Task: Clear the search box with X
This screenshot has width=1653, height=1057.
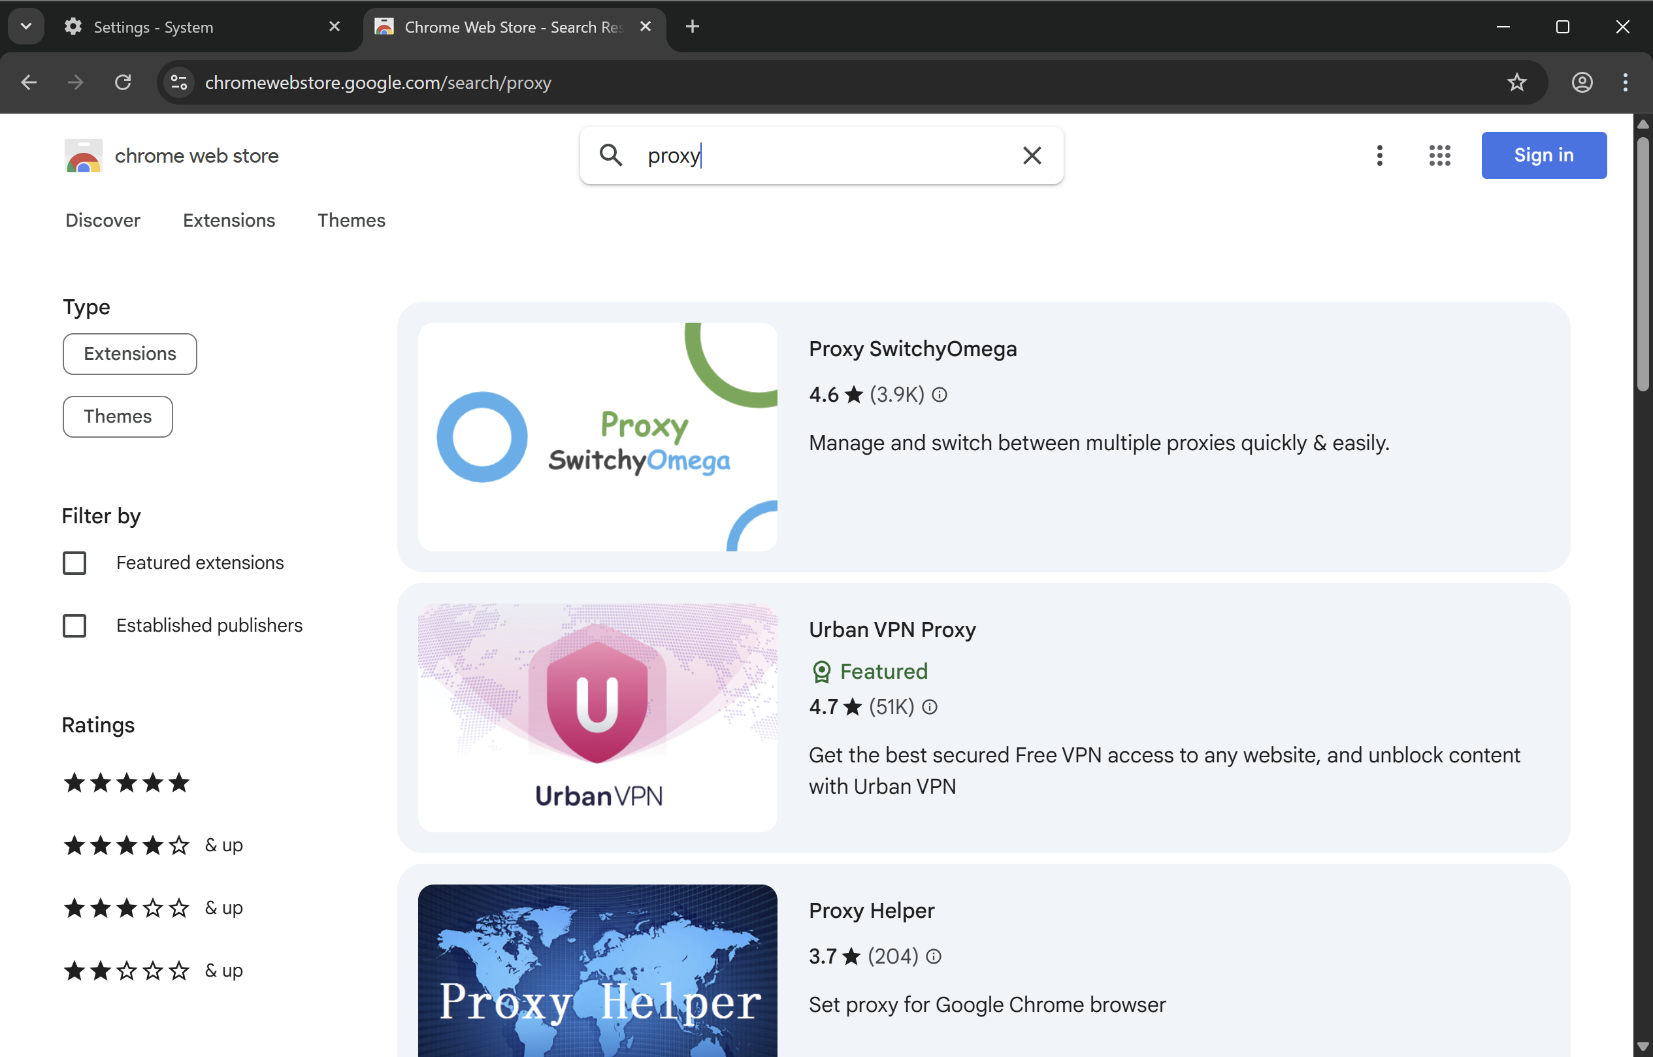Action: tap(1032, 155)
